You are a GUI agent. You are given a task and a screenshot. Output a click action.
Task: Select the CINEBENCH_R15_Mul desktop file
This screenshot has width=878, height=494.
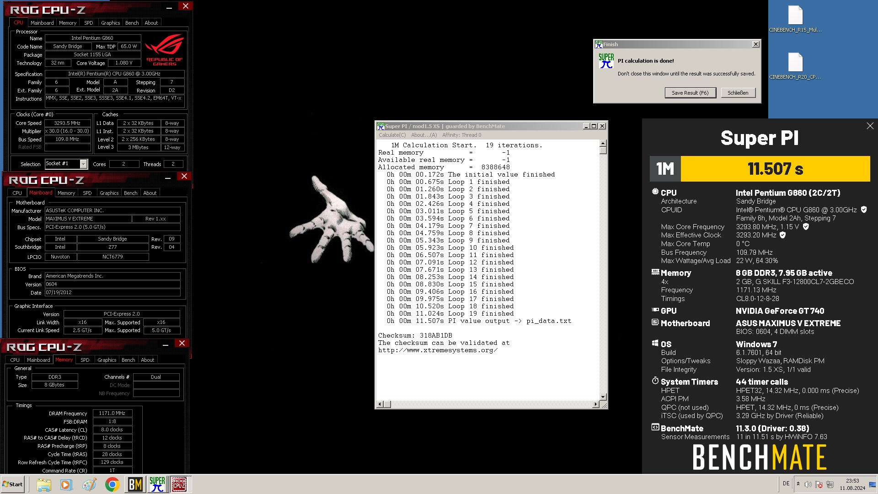point(795,19)
